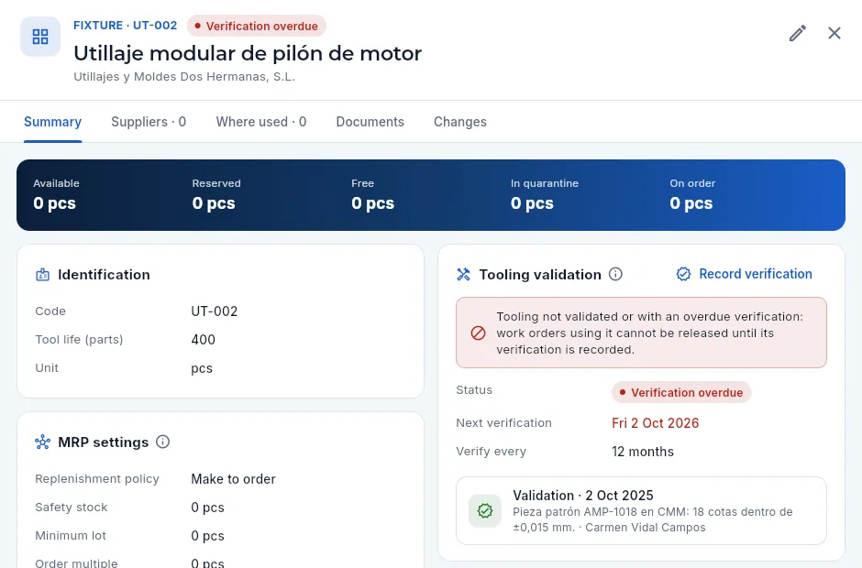Click the Free 0 pcs stat

click(372, 195)
